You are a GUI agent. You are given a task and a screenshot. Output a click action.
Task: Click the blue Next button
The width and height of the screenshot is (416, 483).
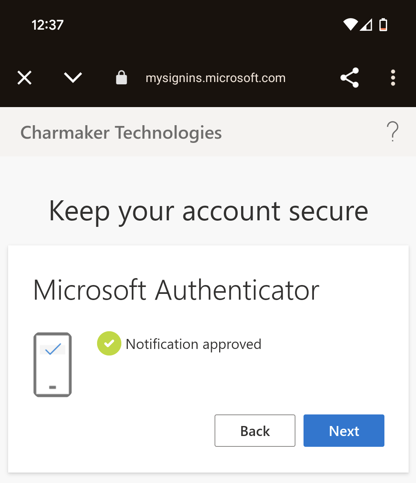click(x=344, y=431)
